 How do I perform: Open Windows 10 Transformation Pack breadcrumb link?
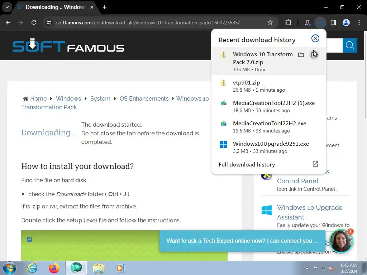click(192, 99)
